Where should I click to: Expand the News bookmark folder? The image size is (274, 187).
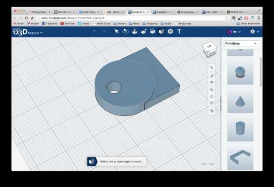click(x=134, y=23)
